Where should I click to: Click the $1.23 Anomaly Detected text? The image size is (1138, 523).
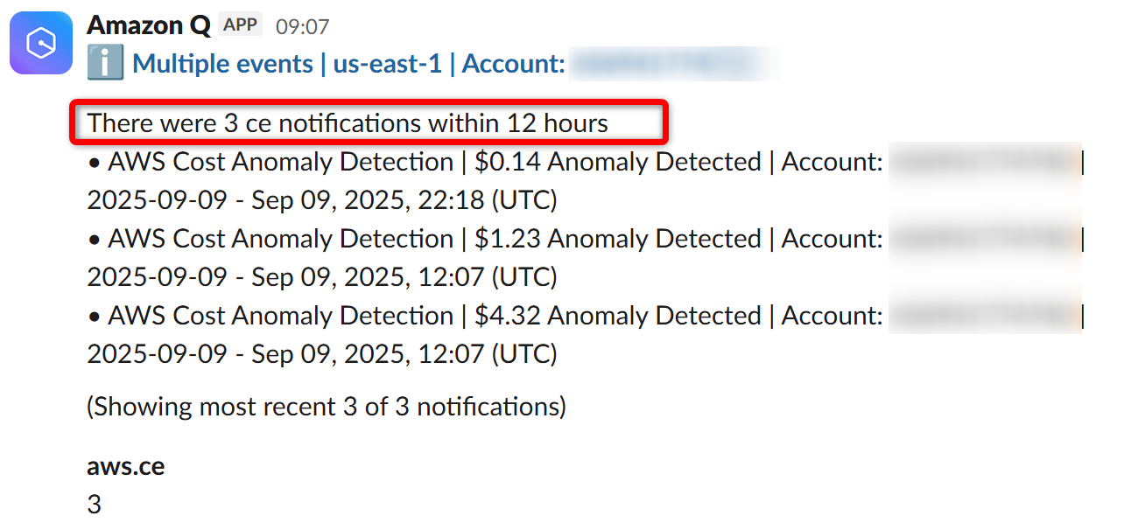click(617, 239)
